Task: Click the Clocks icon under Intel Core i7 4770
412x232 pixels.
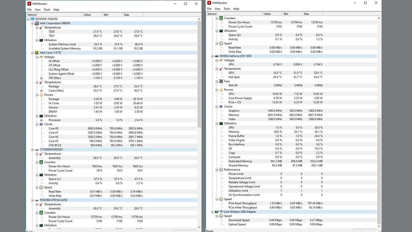Action: click(x=41, y=124)
